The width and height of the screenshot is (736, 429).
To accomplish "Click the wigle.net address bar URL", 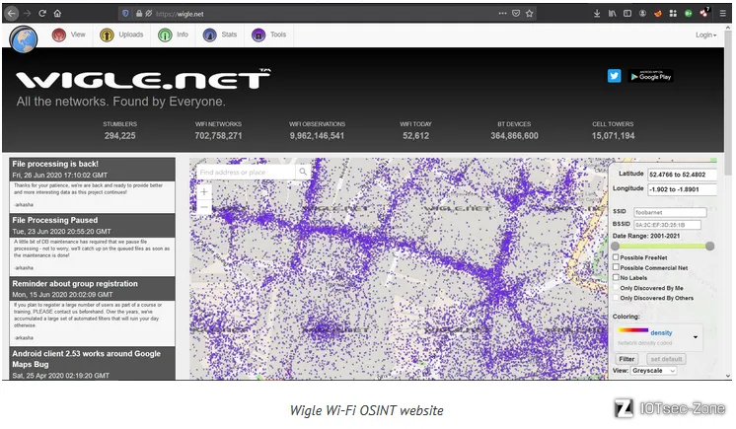I will pyautogui.click(x=180, y=14).
